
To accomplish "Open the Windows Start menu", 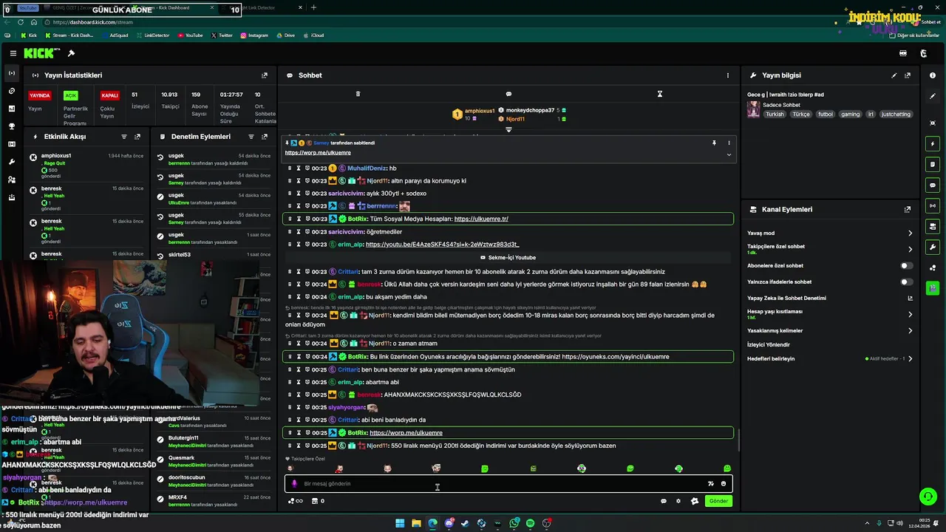I will point(400,523).
